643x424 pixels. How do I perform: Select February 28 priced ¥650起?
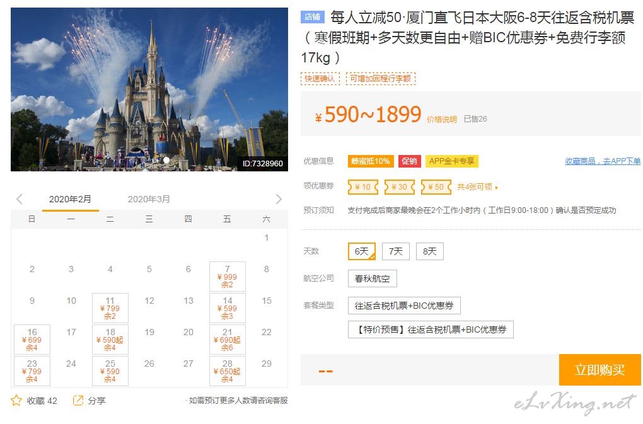[x=228, y=371]
